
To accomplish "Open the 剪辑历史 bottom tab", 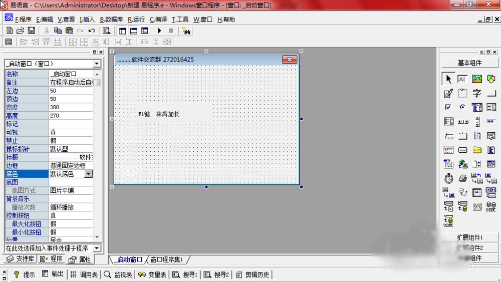I will pyautogui.click(x=253, y=274).
